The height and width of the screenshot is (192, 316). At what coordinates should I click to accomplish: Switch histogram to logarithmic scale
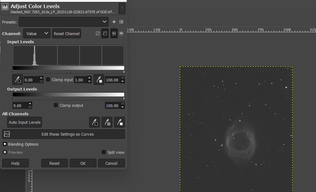(x=105, y=34)
